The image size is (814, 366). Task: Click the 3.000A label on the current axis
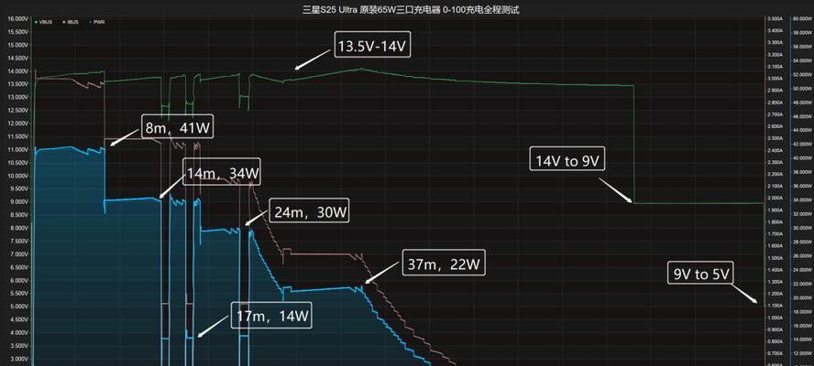point(777,79)
